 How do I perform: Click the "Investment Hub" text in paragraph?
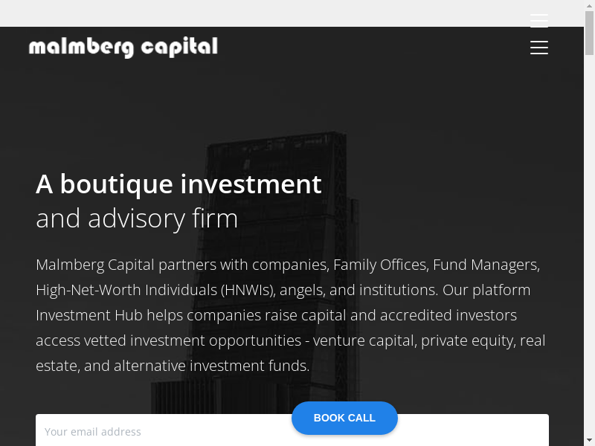point(89,315)
